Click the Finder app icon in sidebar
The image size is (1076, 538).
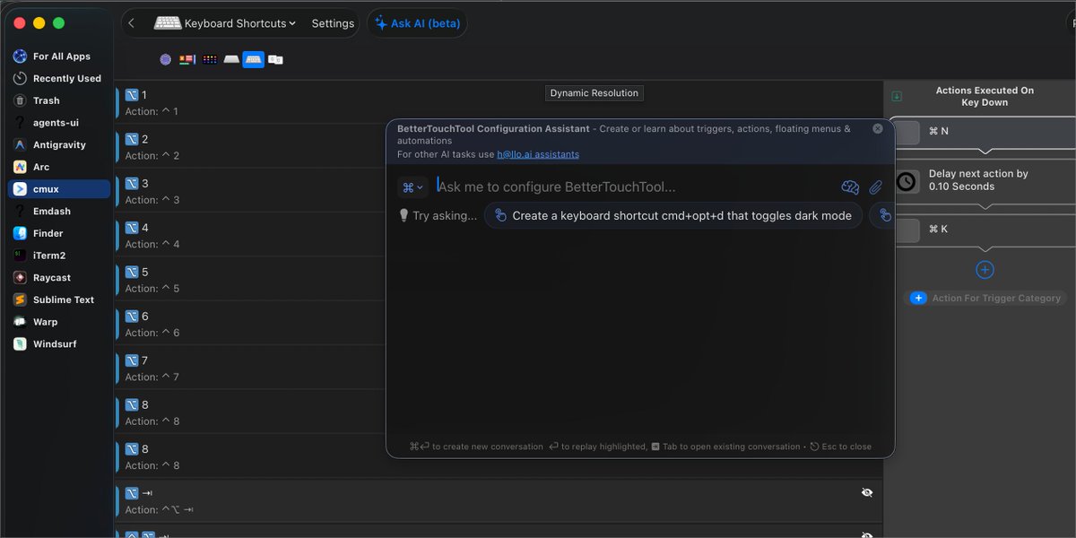click(x=20, y=233)
